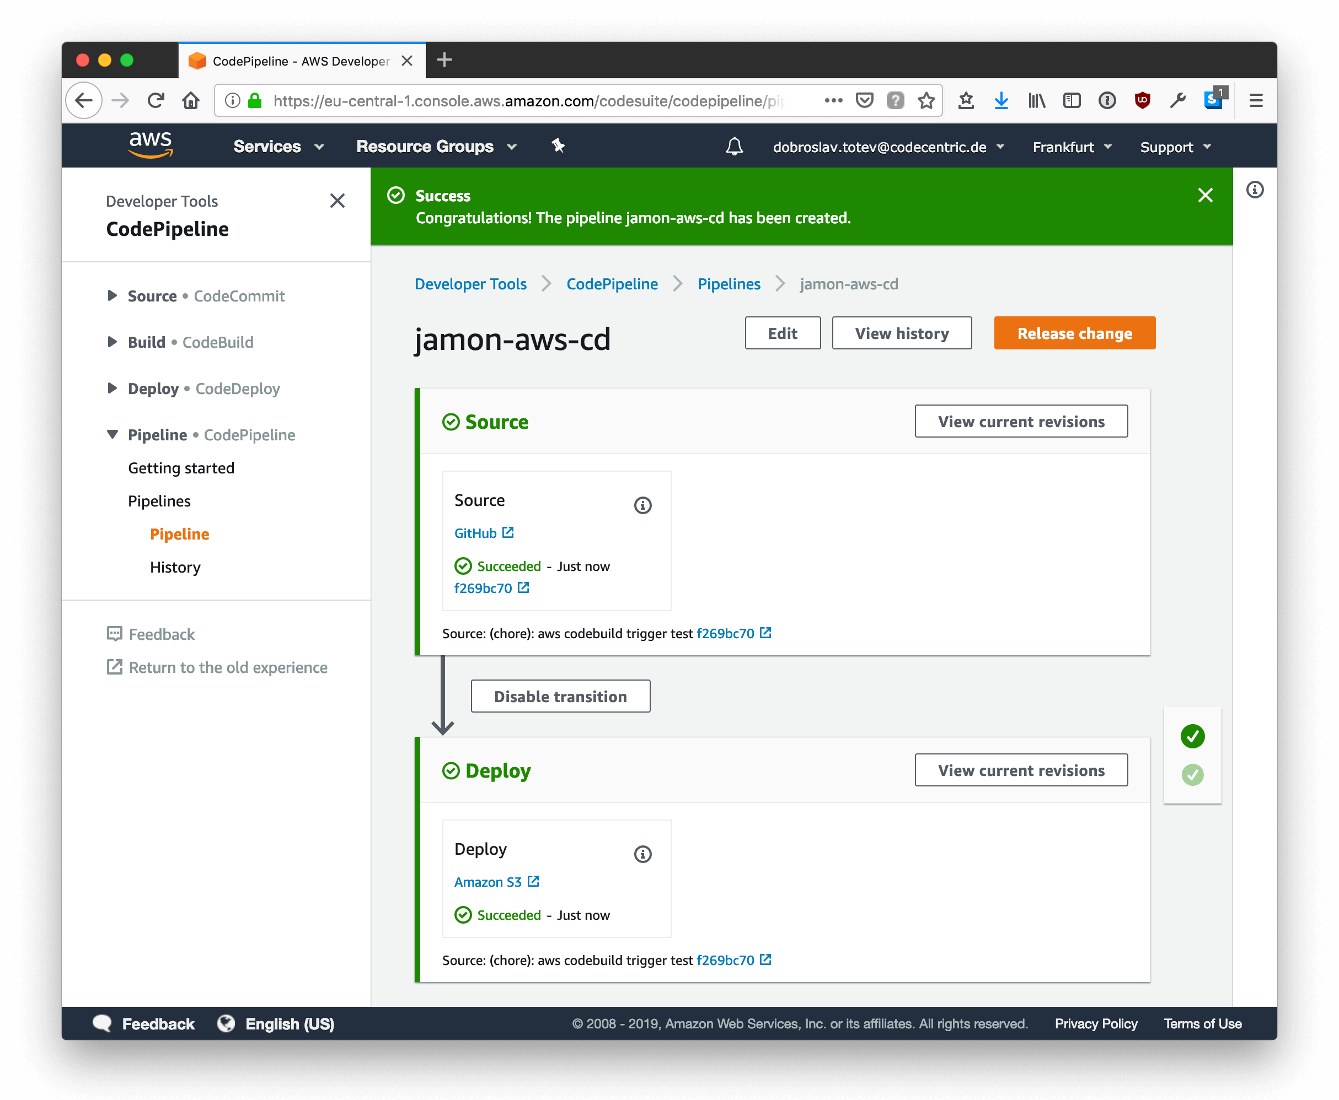Viewport: 1339px width, 1100px height.
Task: Select History in sidebar navigation
Action: (x=175, y=567)
